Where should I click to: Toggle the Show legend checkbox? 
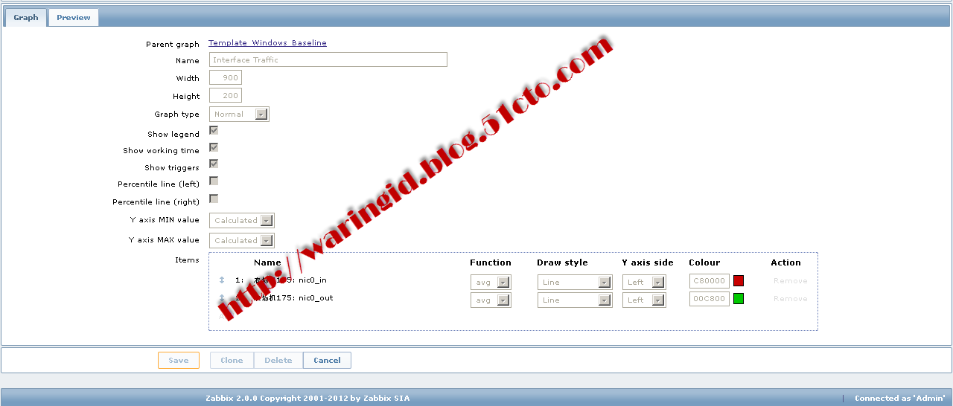[214, 130]
